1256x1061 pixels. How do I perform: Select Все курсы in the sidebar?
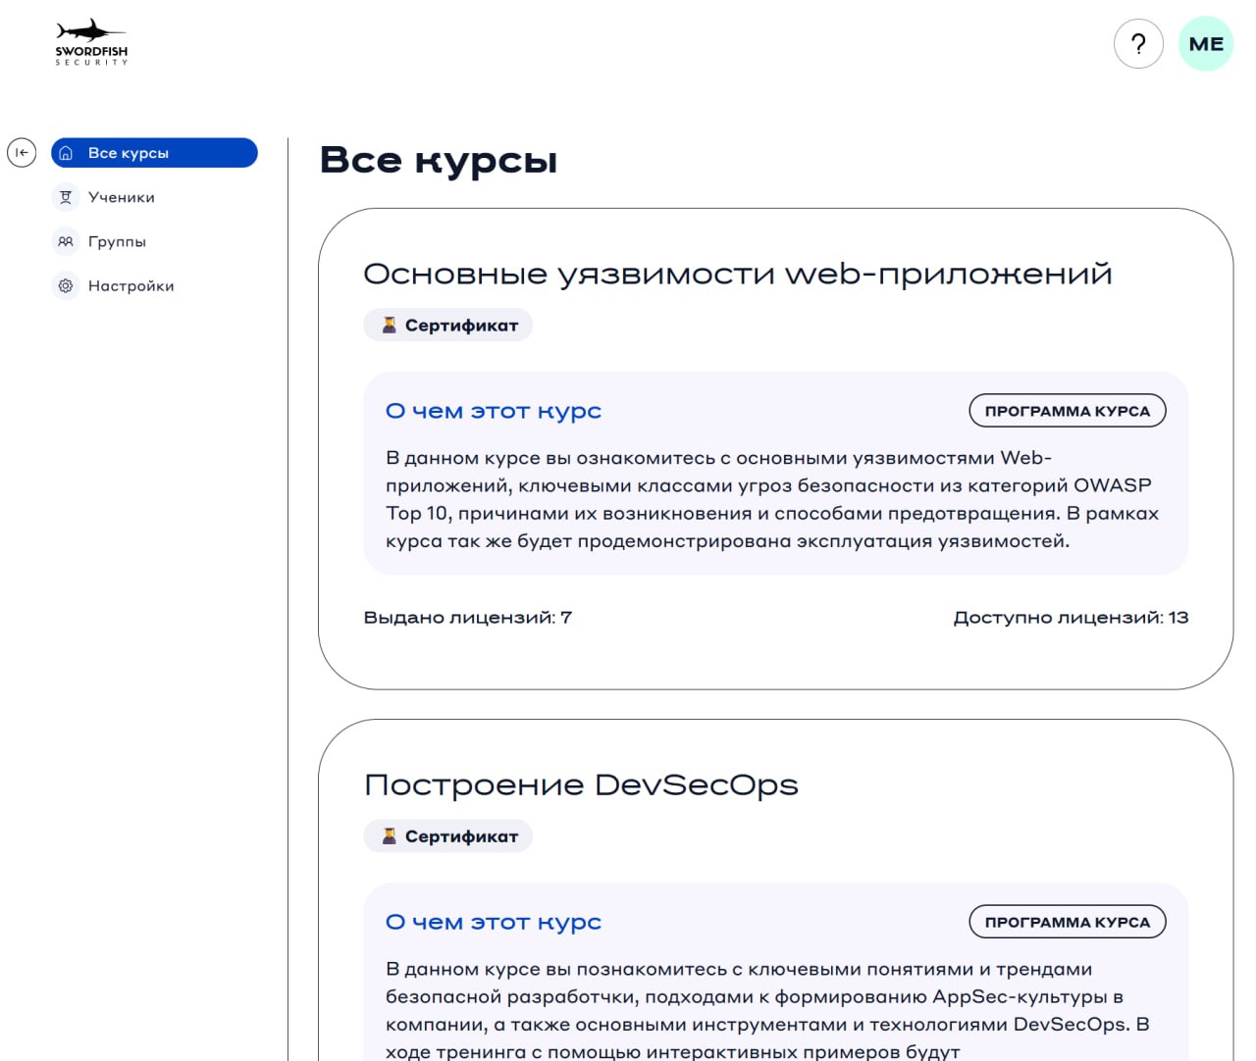129,153
